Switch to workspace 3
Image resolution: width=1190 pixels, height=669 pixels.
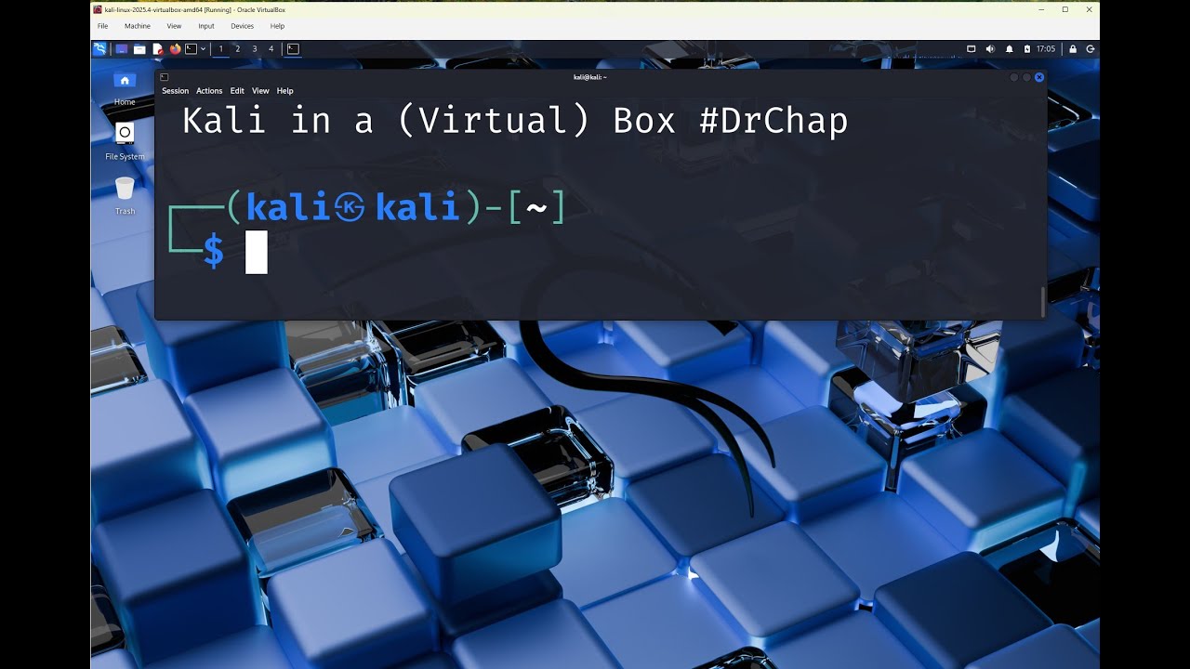click(254, 48)
